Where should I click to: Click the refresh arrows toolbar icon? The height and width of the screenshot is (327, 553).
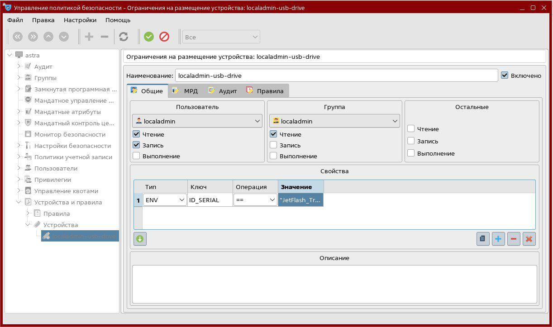click(124, 37)
